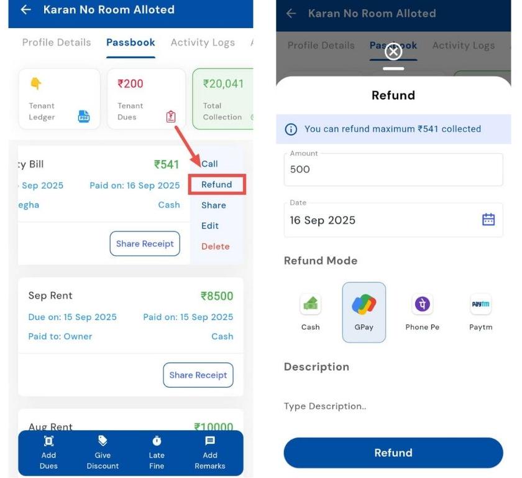Tap the Add Dues icon
The image size is (522, 478).
click(48, 441)
